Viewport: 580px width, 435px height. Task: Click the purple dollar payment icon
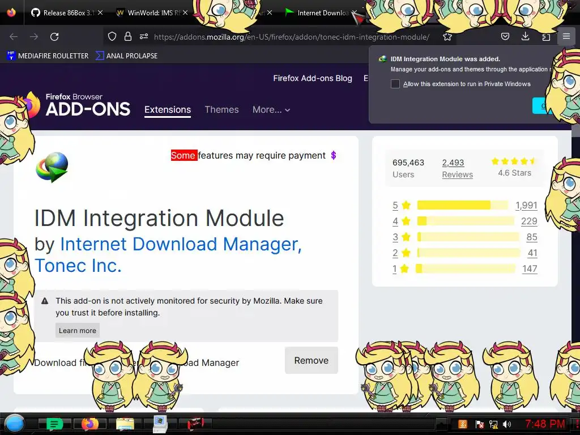pos(334,155)
